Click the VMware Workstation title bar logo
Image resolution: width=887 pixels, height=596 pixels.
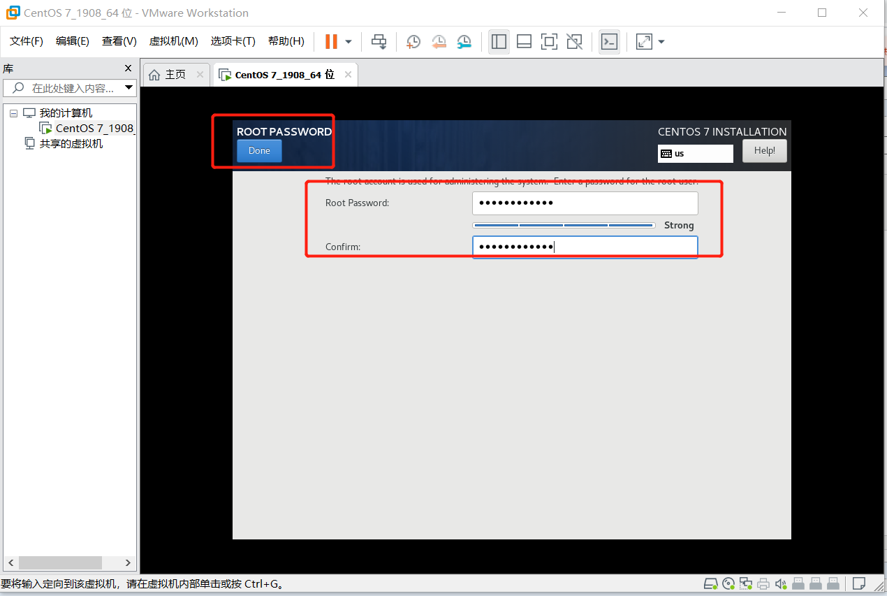(x=13, y=13)
